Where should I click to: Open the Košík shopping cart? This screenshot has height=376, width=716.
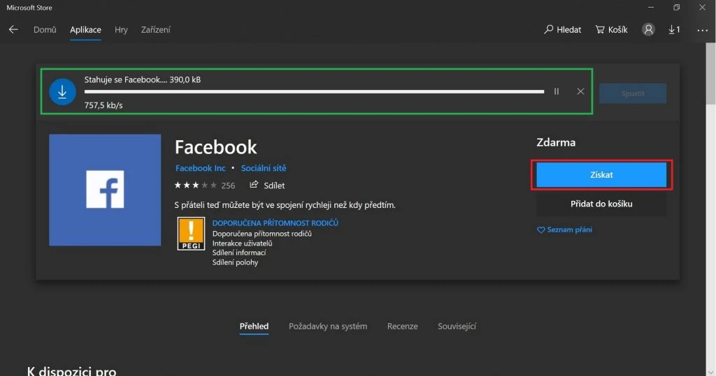pos(612,30)
